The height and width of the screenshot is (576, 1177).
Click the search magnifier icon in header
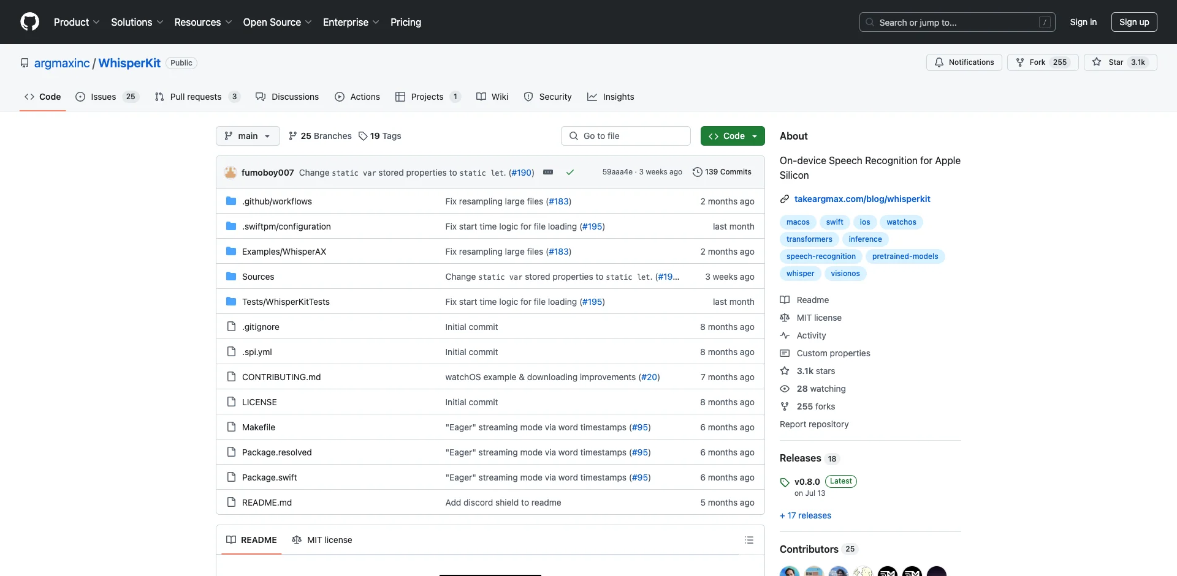870,22
